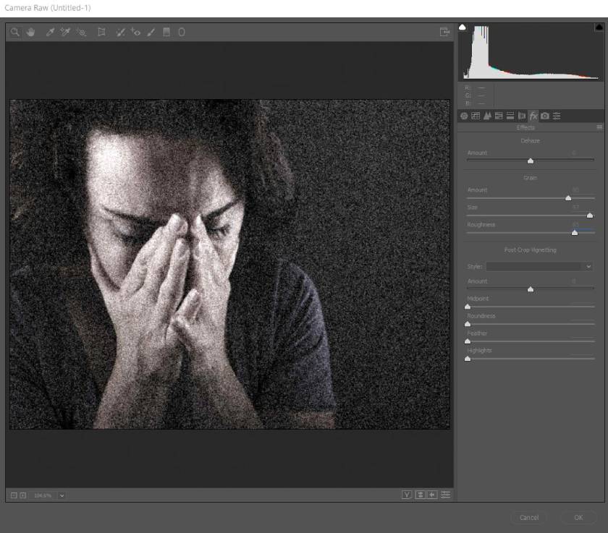Click the Dehaze Amount slider handle

pos(531,161)
